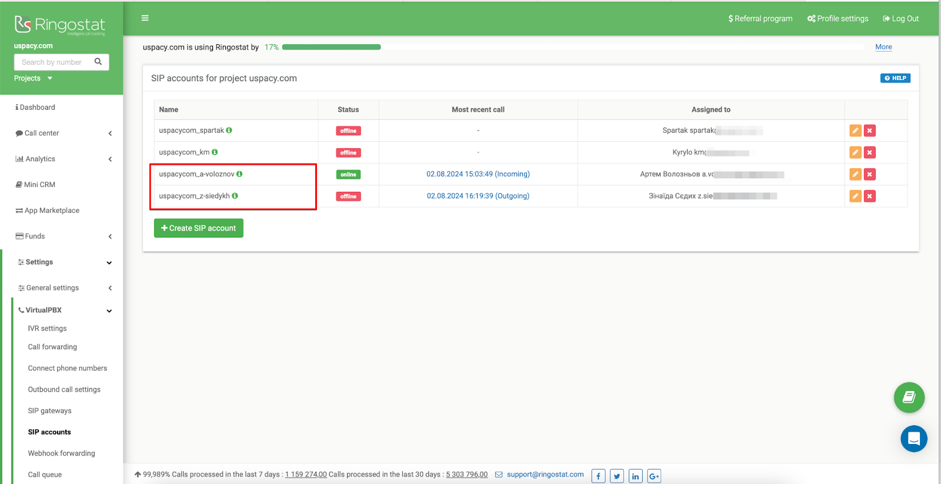Image resolution: width=941 pixels, height=484 pixels.
Task: Click Create SIP account button
Action: (x=199, y=228)
